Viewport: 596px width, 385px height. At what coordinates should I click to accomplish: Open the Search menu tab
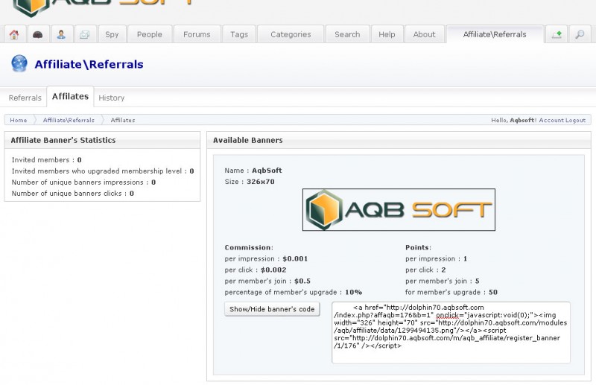click(347, 34)
